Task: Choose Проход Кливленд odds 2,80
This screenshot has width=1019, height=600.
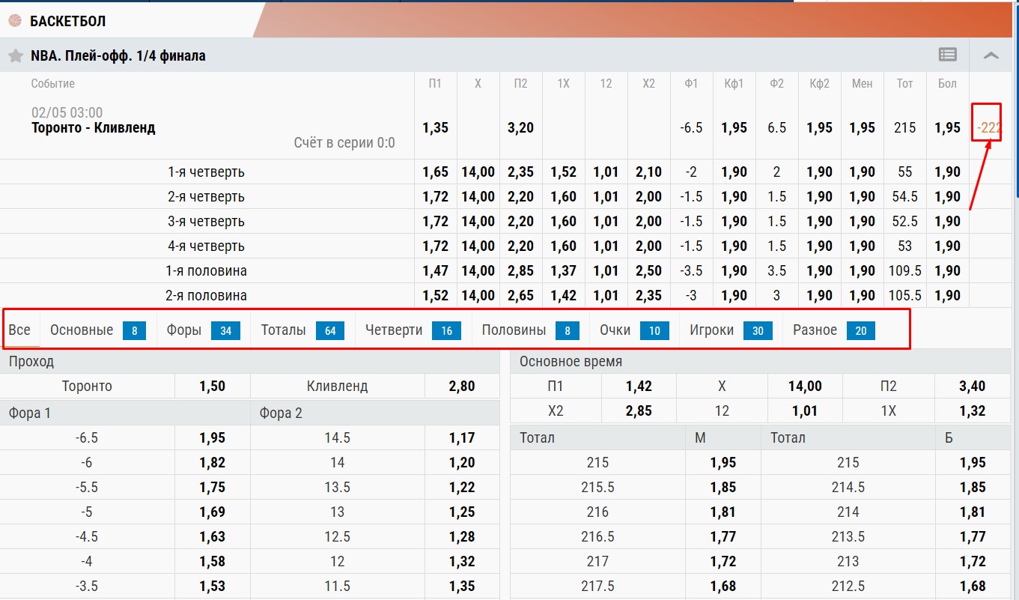Action: (462, 387)
